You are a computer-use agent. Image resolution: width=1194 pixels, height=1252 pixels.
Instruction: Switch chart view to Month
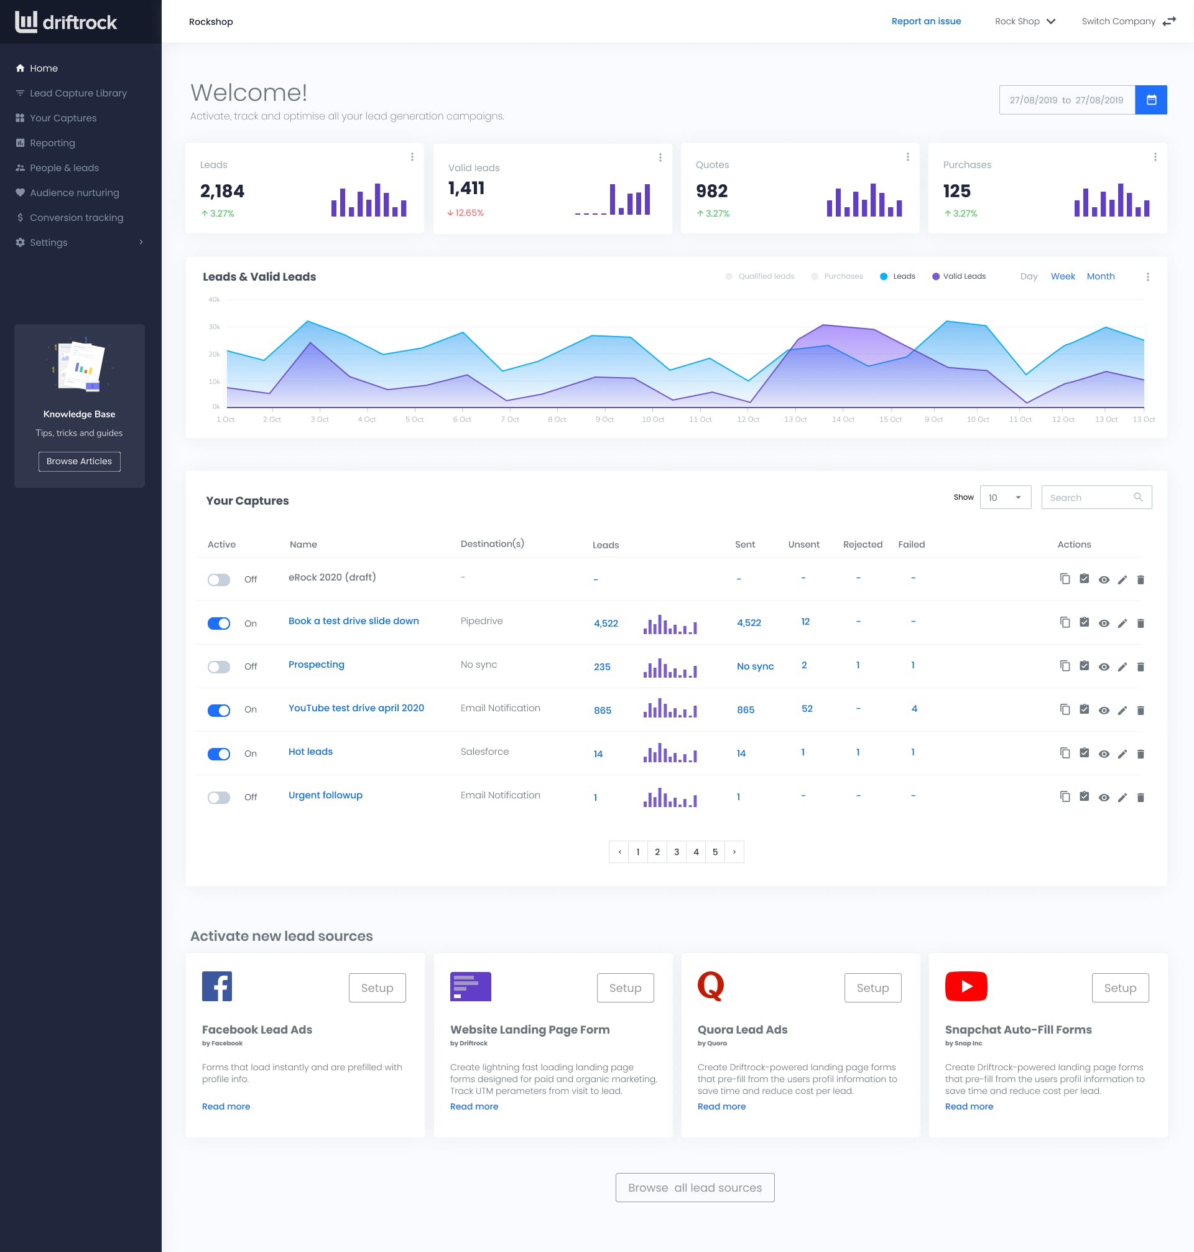point(1100,276)
